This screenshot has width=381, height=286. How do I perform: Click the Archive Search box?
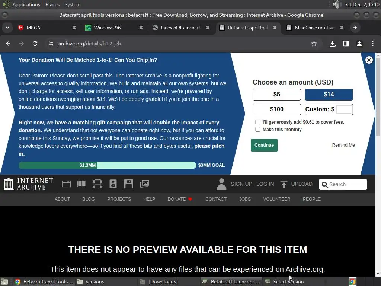[343, 184]
